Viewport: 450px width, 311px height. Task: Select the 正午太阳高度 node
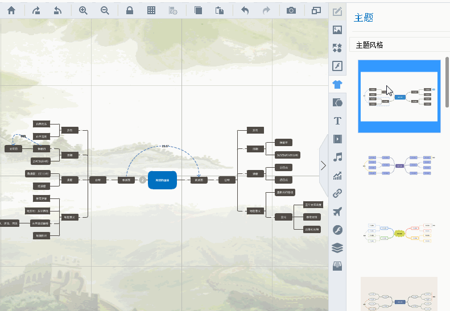click(x=313, y=205)
